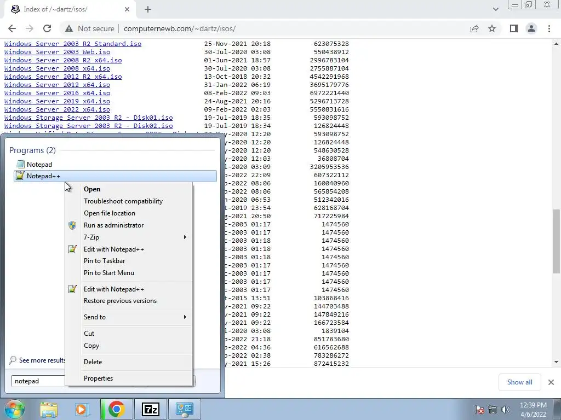Open Chrome side panel icon

[514, 28]
